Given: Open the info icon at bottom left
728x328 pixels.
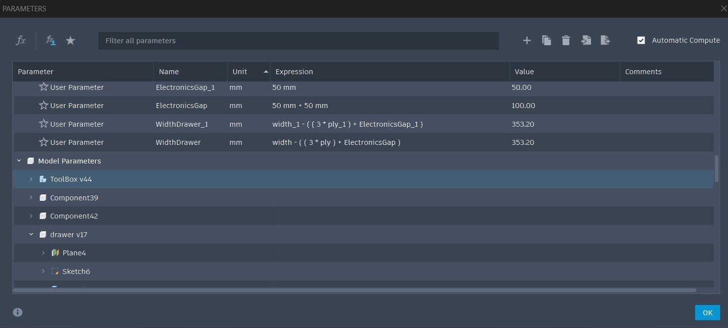Looking at the screenshot, I should coord(18,312).
